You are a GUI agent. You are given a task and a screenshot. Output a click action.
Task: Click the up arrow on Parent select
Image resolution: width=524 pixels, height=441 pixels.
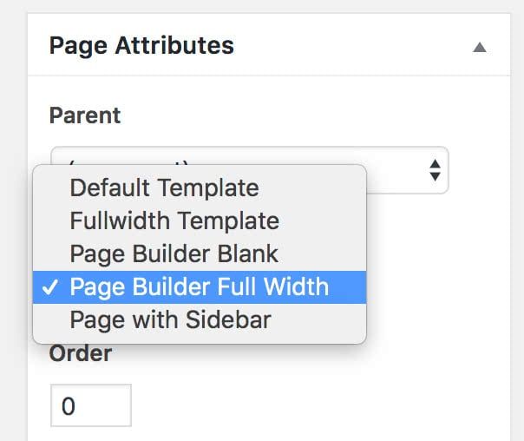coord(435,162)
